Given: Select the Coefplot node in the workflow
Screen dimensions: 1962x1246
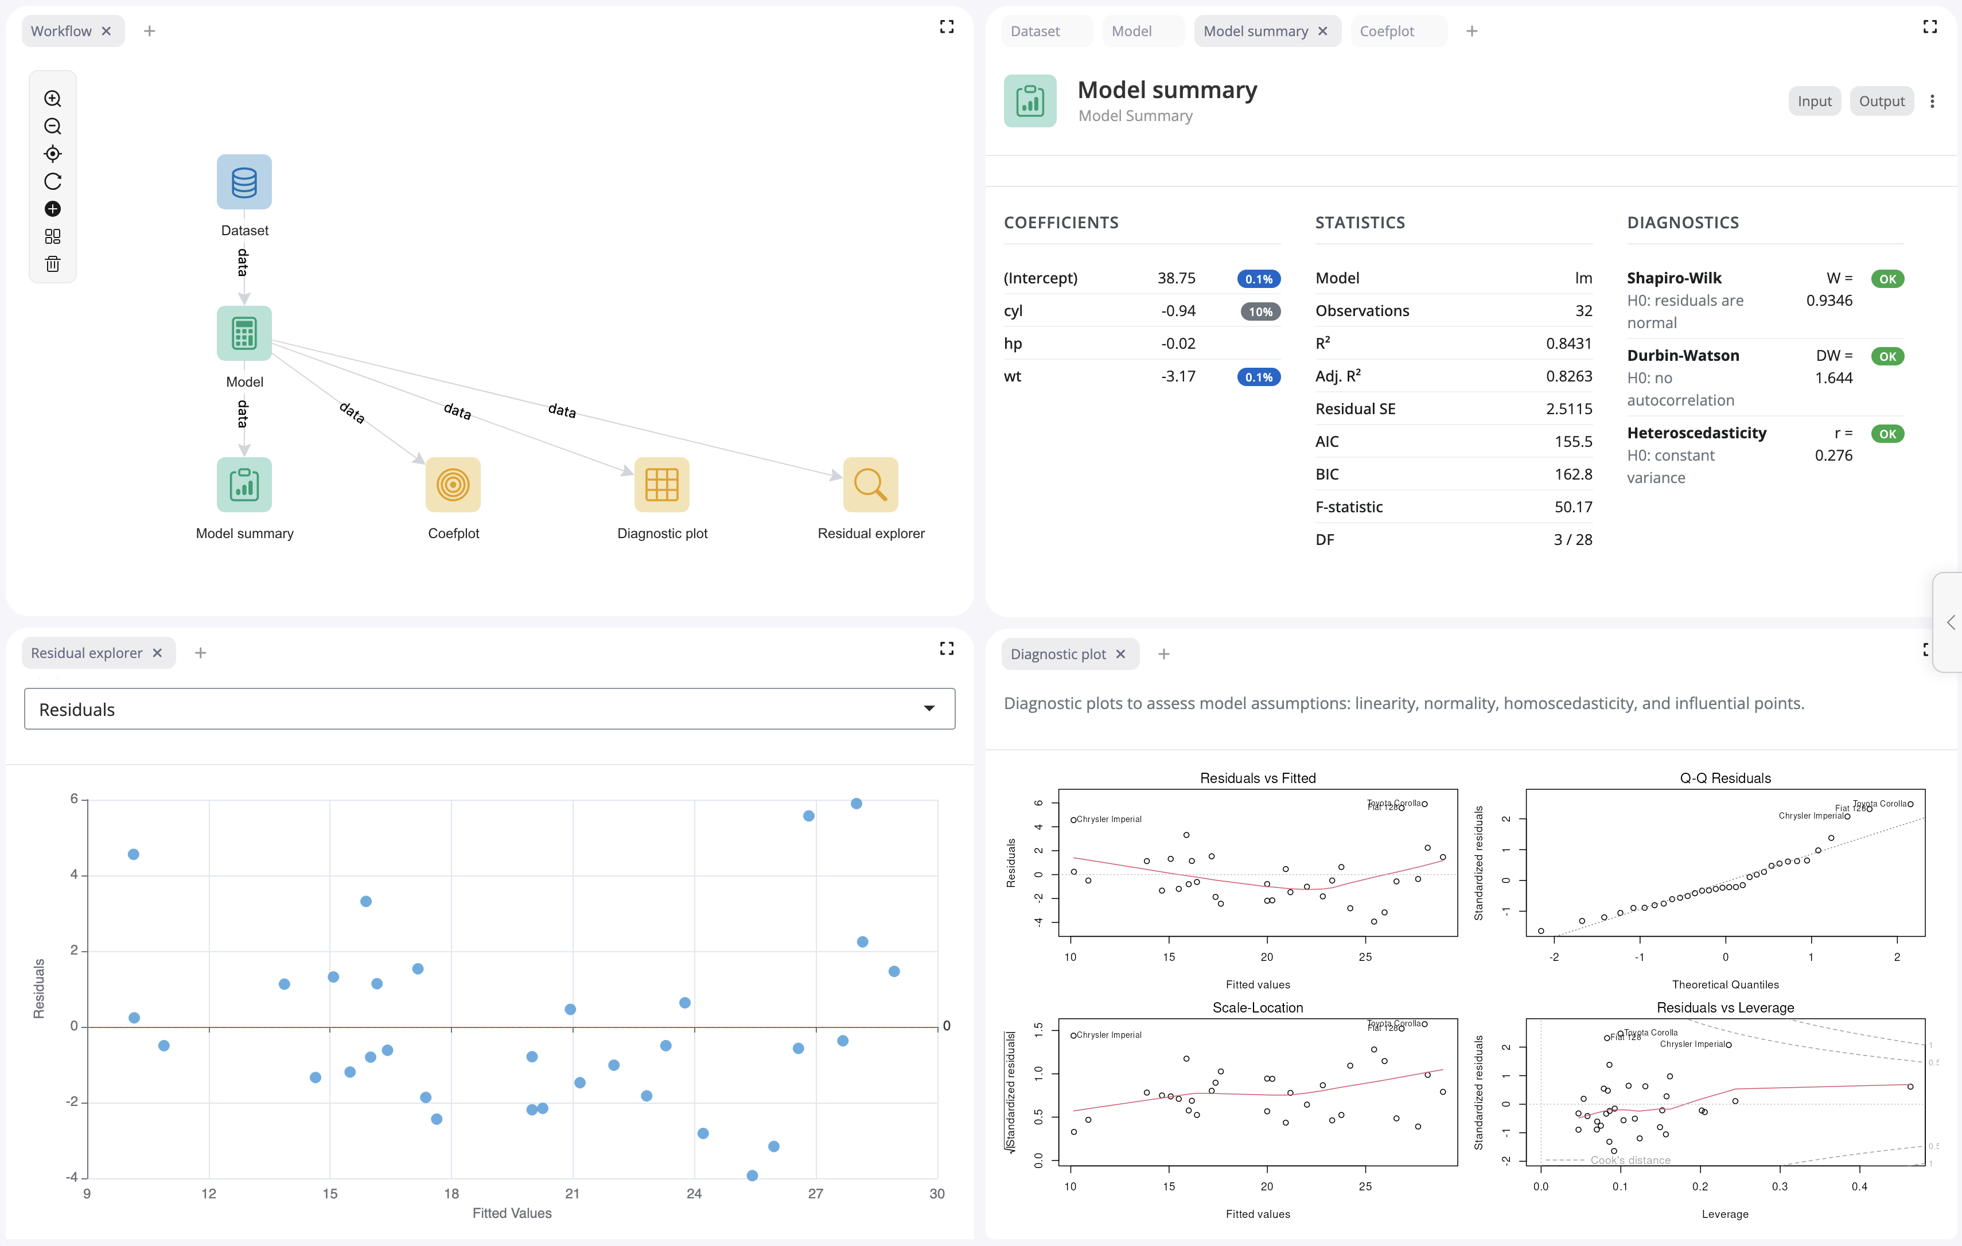Looking at the screenshot, I should (x=453, y=484).
